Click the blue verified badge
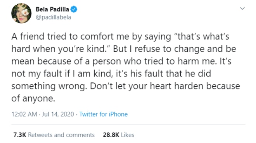 click(74, 9)
